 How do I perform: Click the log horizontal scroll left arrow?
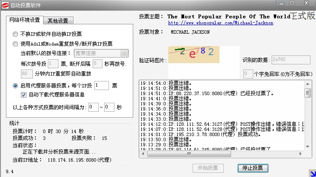(x=143, y=154)
